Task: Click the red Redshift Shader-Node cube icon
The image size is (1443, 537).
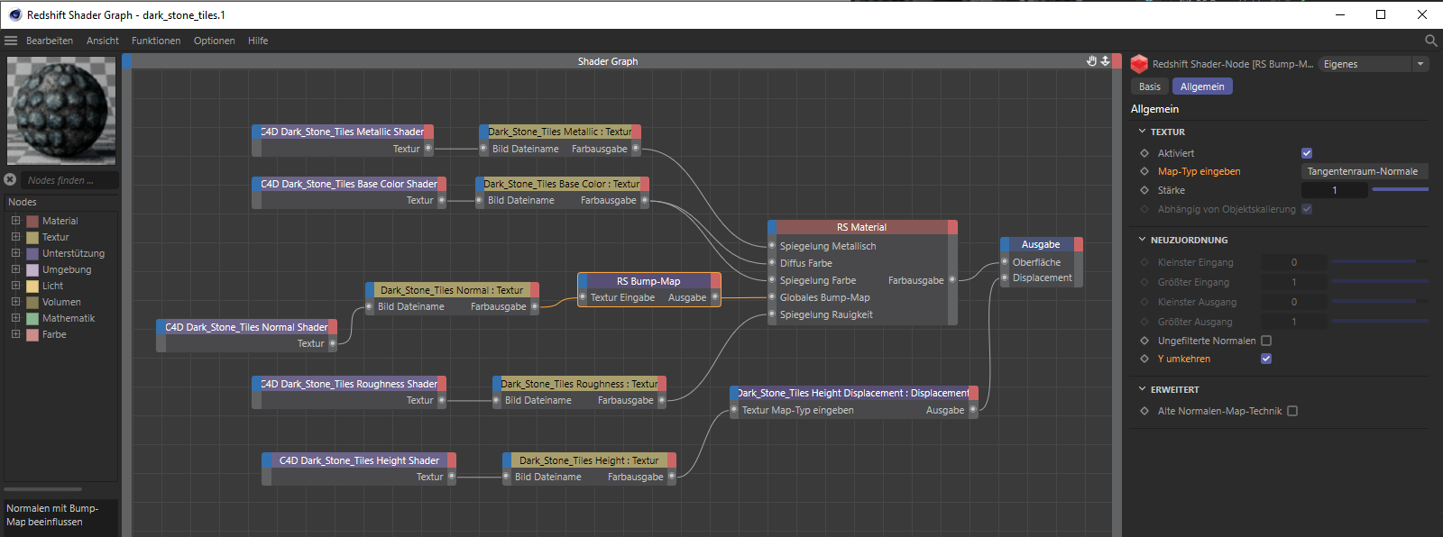Action: (x=1139, y=64)
